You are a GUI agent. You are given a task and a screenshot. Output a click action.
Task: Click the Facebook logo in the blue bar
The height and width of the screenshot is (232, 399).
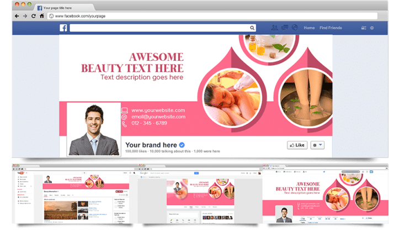63,28
